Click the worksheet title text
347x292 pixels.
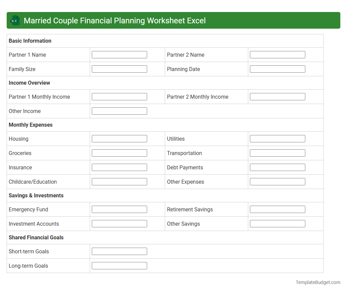(x=115, y=20)
